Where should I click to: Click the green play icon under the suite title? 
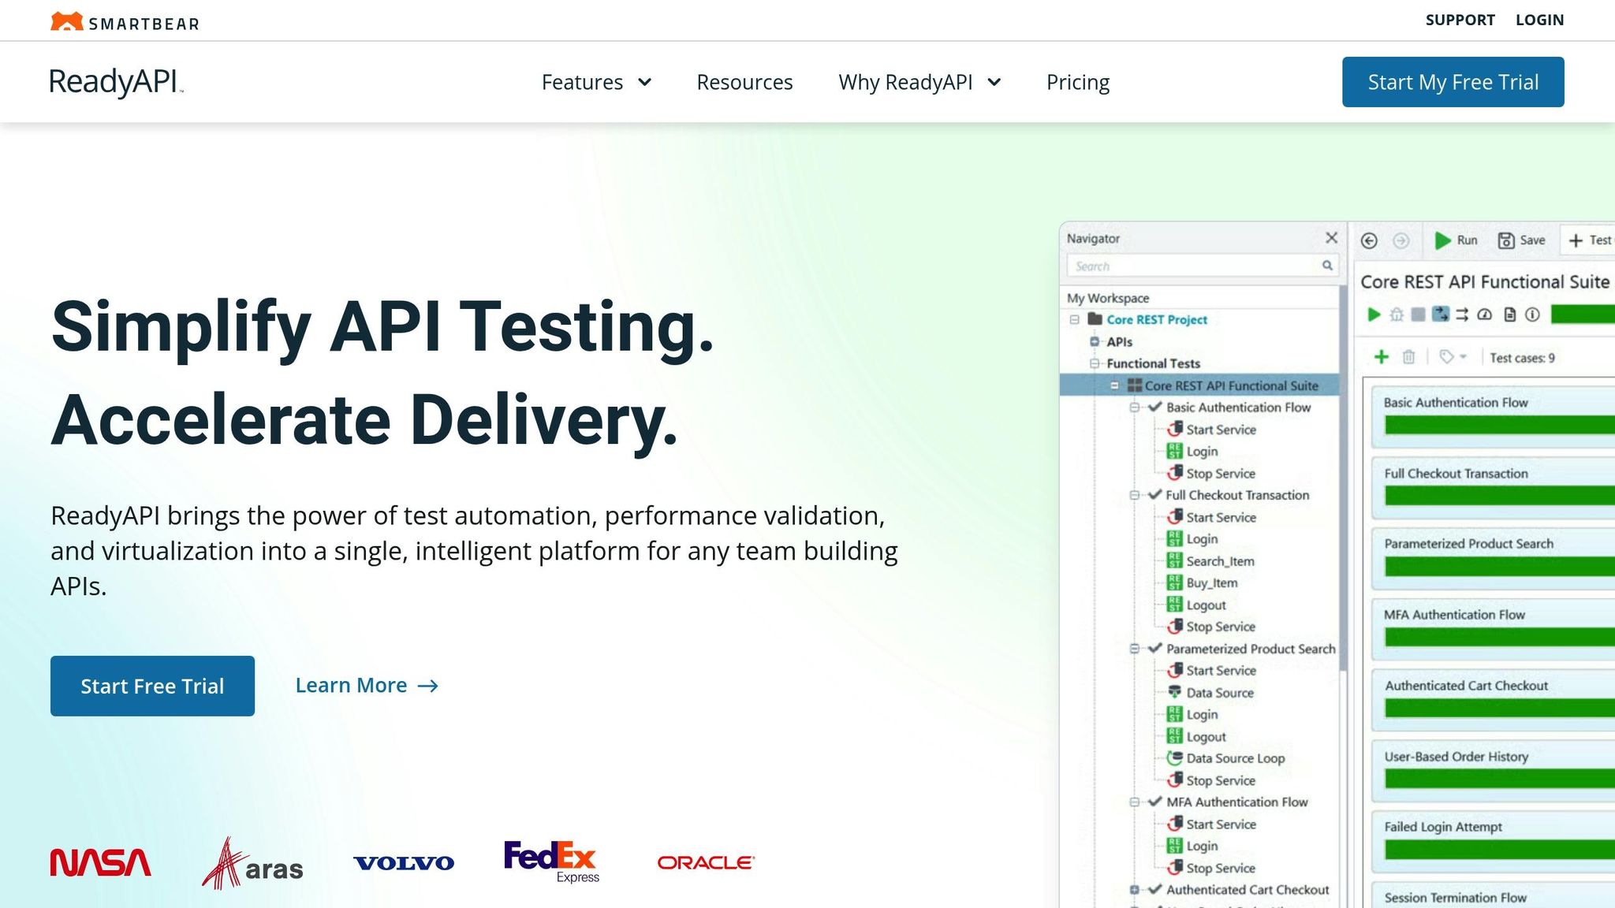pyautogui.click(x=1374, y=314)
